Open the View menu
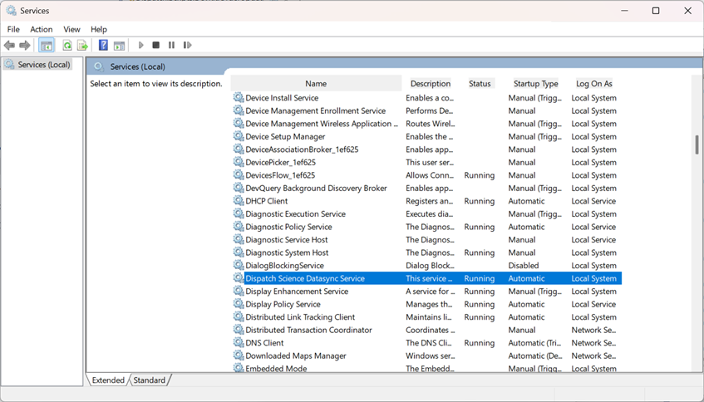The width and height of the screenshot is (704, 402). (71, 29)
